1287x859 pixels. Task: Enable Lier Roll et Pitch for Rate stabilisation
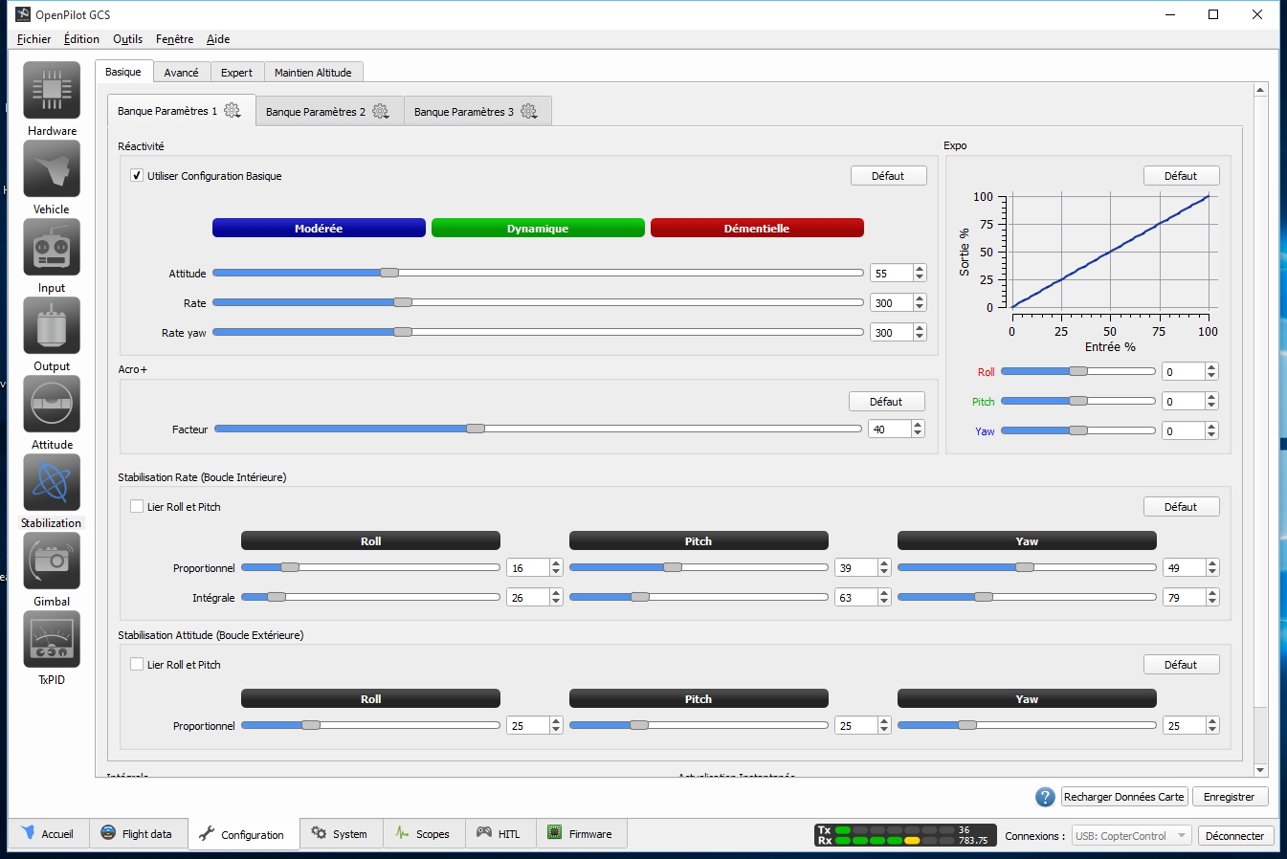click(137, 507)
